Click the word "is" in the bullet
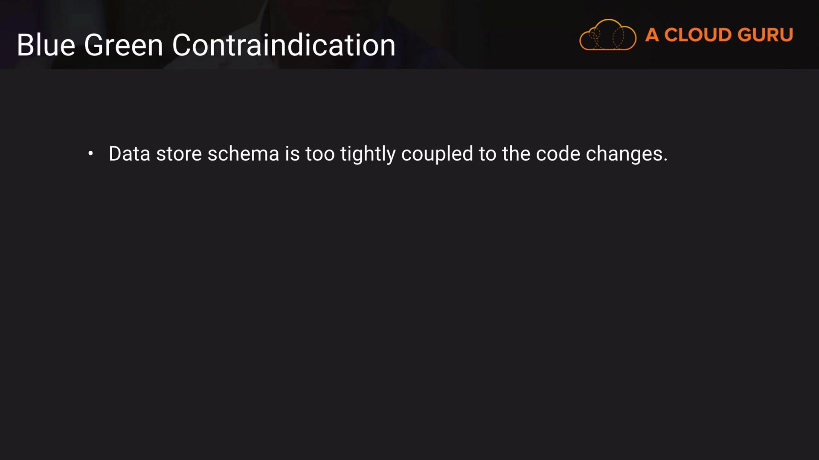 click(x=292, y=154)
